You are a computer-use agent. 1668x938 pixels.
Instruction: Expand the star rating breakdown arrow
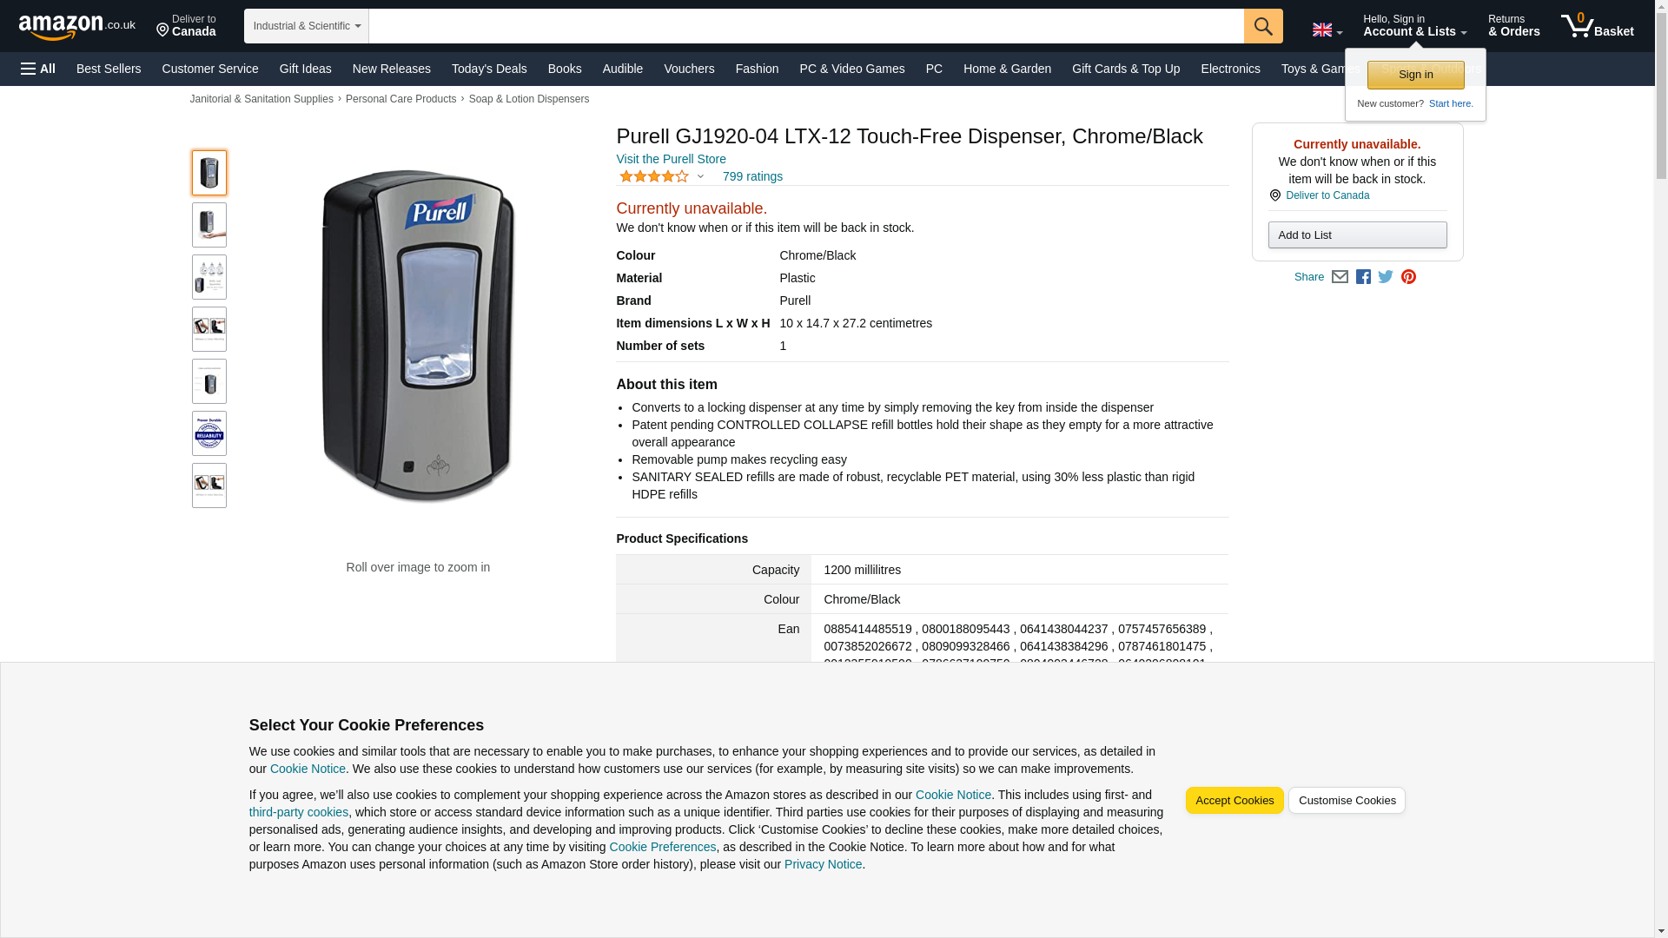(x=700, y=176)
